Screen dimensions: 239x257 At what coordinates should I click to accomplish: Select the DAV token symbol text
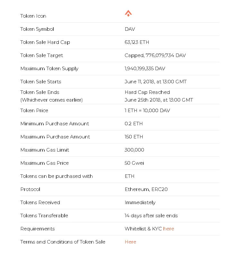pos(130,29)
